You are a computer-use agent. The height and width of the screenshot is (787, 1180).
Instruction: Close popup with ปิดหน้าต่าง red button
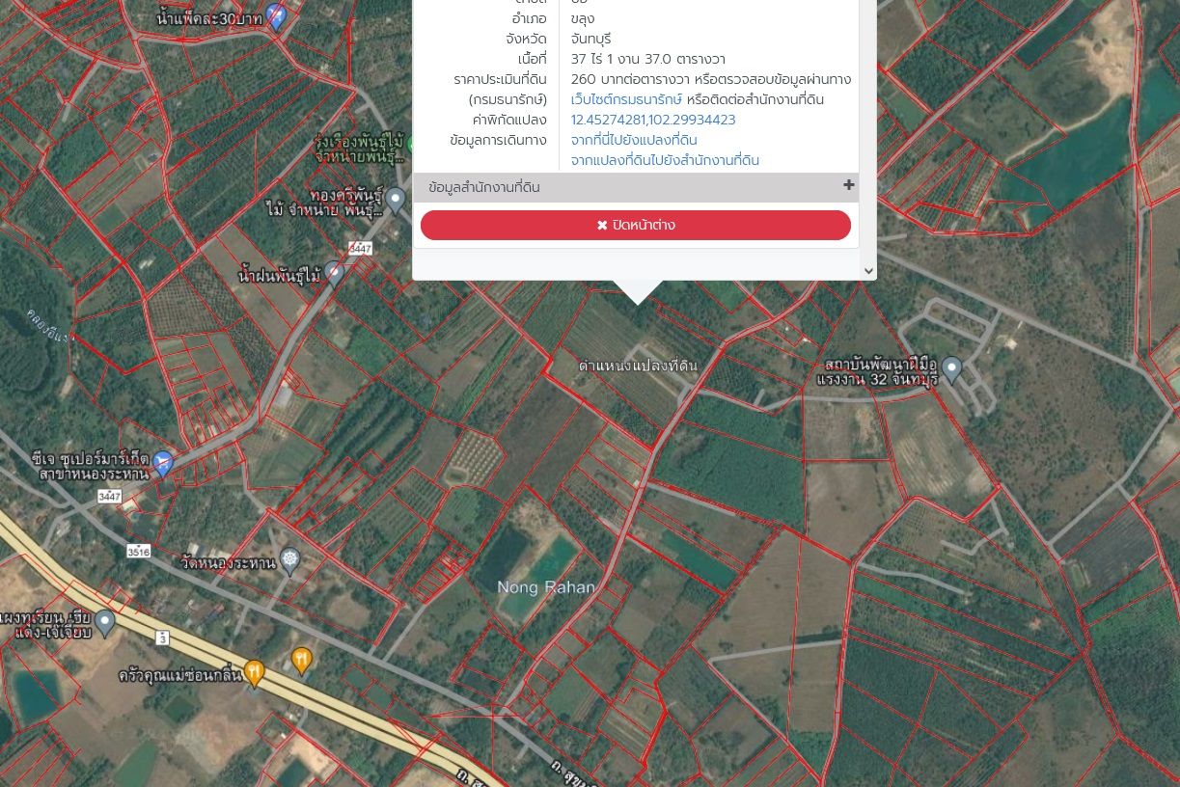pos(636,225)
